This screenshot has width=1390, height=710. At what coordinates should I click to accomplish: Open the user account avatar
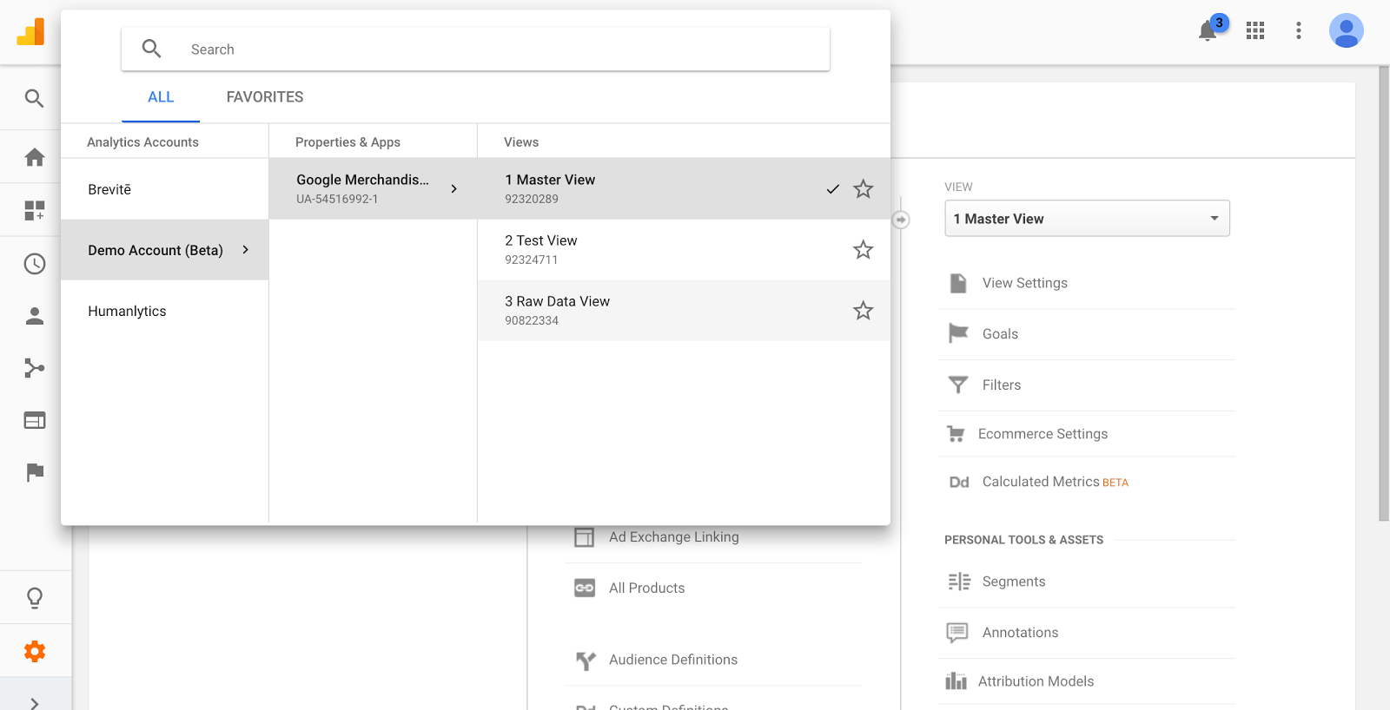click(x=1346, y=31)
